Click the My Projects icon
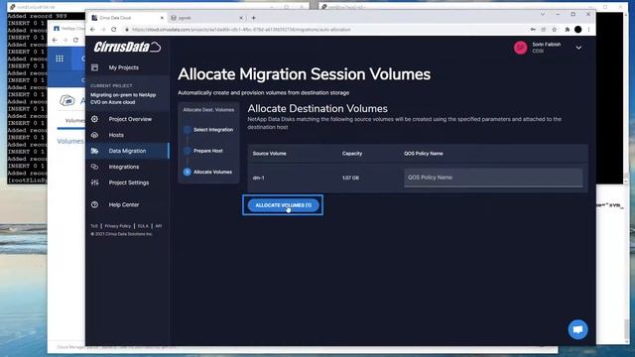This screenshot has width=635, height=357. 95,67
